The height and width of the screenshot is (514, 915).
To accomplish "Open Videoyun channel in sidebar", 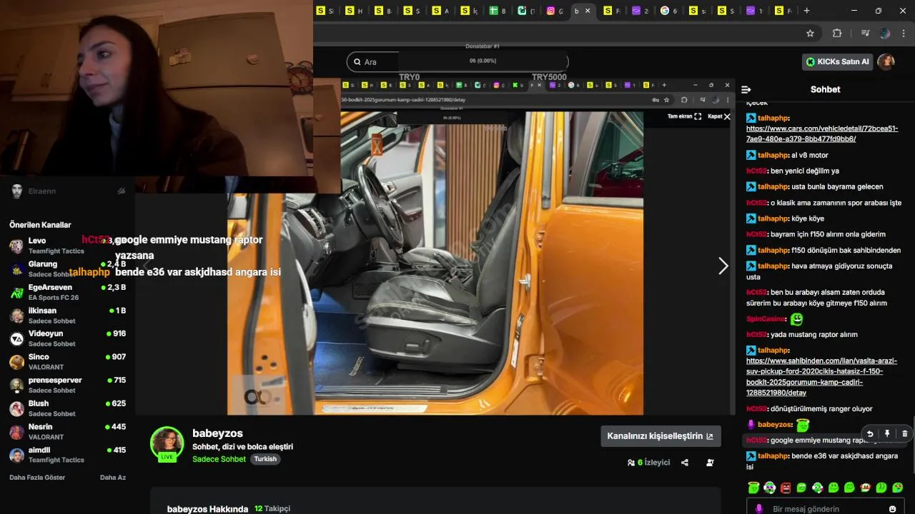I will pos(68,338).
